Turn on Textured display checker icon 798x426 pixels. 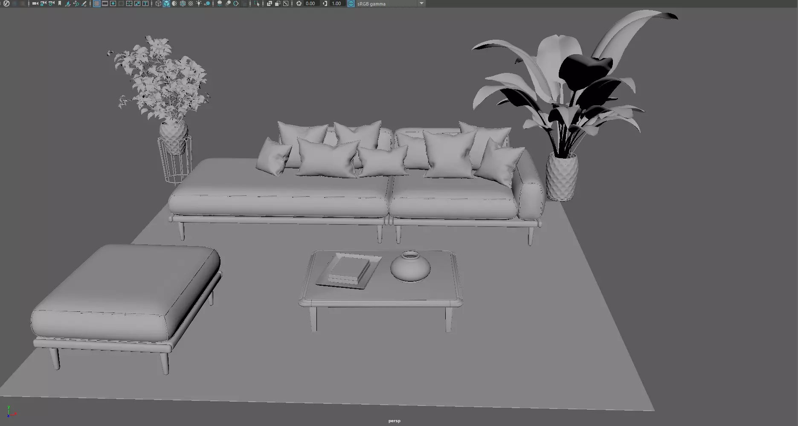(191, 3)
